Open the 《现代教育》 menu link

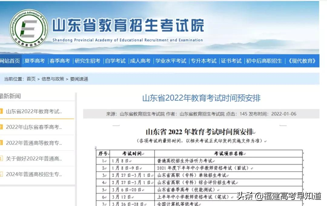click(x=302, y=61)
